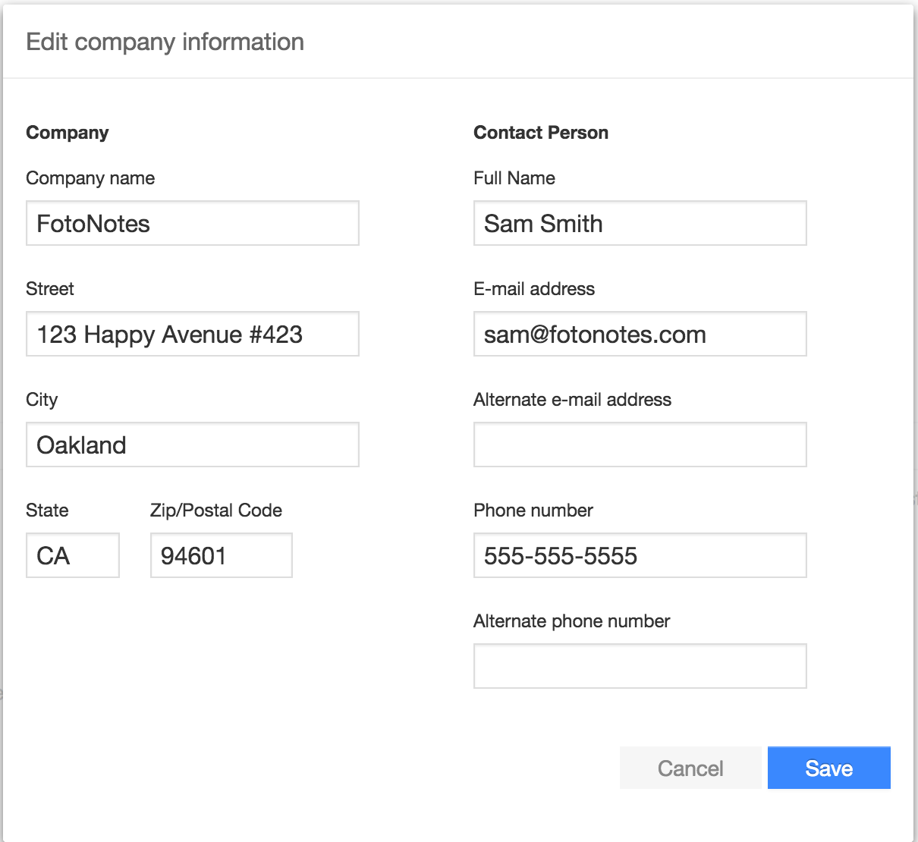Click the 'Zip/Postal Code' label text

click(x=215, y=511)
